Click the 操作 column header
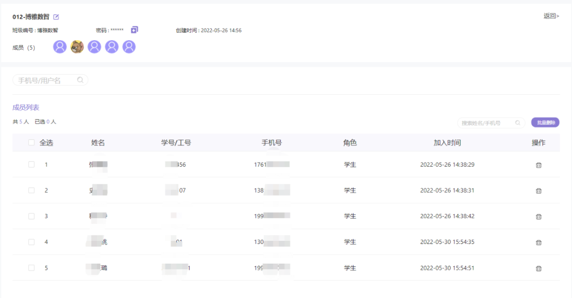The width and height of the screenshot is (572, 298). coord(539,142)
